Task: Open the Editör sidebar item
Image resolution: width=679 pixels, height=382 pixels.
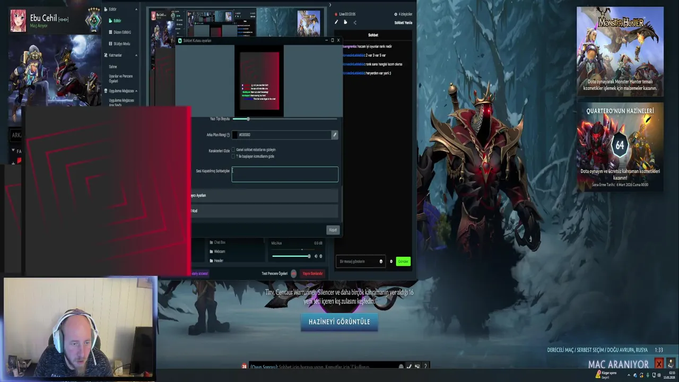Action: click(x=117, y=21)
